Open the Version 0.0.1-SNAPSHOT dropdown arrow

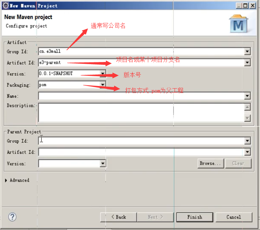pyautogui.click(x=103, y=74)
